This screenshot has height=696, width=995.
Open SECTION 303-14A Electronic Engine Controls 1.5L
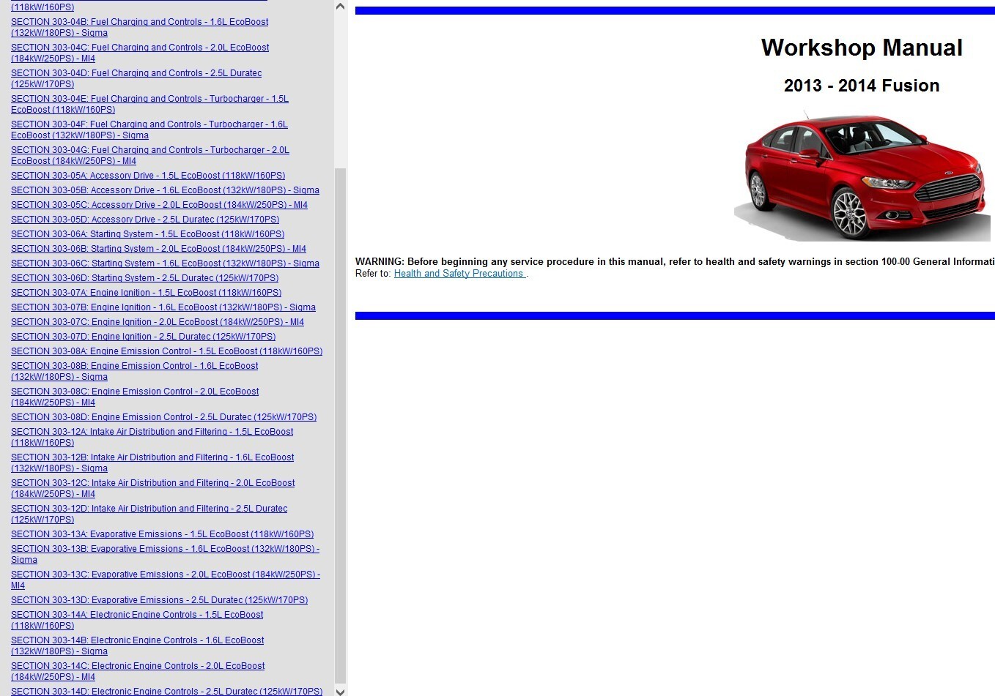pos(137,620)
